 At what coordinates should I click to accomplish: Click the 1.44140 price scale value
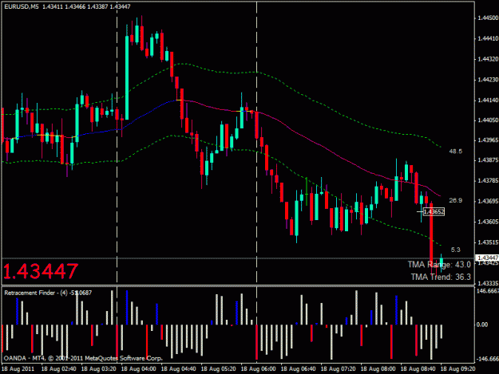(488, 100)
